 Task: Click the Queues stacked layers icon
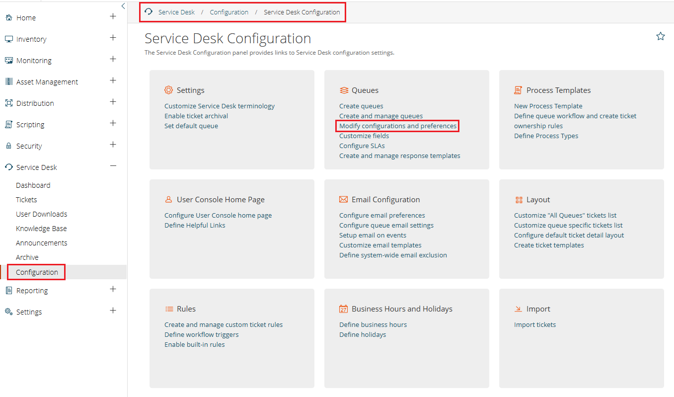pos(344,90)
